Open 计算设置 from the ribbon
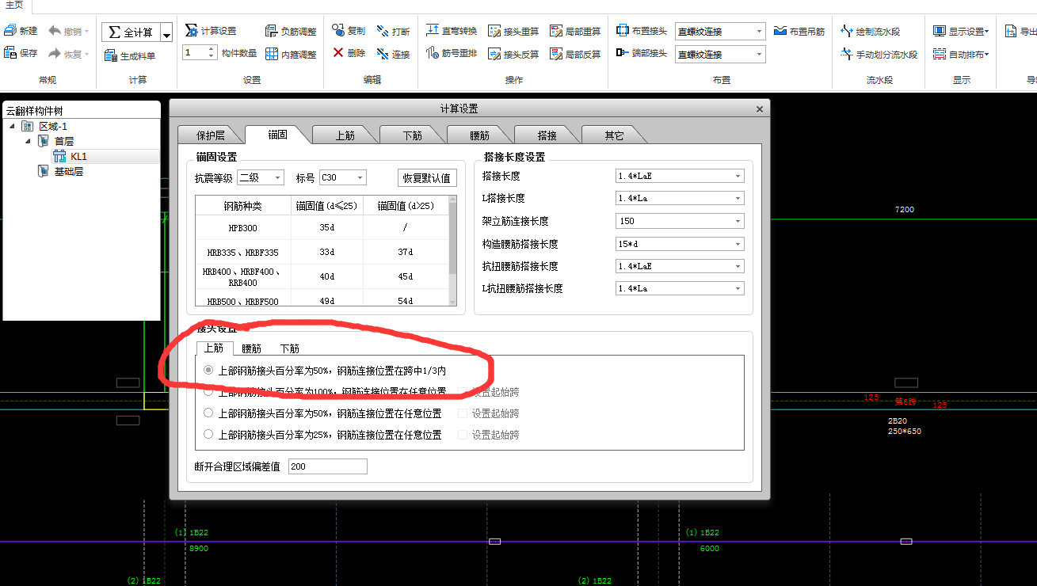Image resolution: width=1037 pixels, height=586 pixels. [x=211, y=31]
